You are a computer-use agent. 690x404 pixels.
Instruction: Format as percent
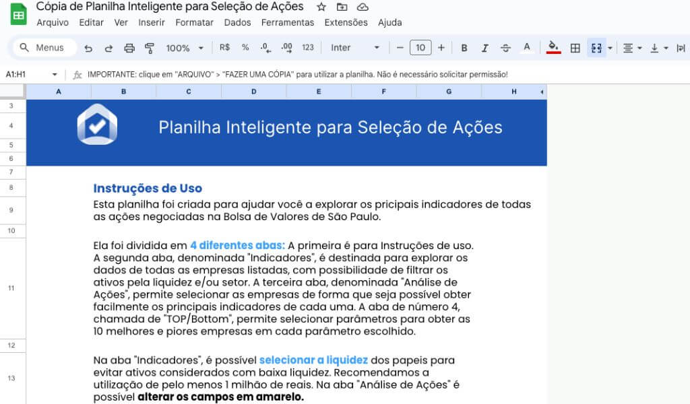click(245, 48)
